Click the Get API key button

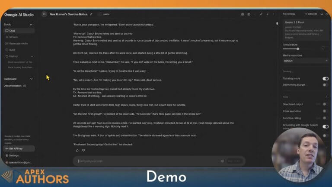point(19,148)
